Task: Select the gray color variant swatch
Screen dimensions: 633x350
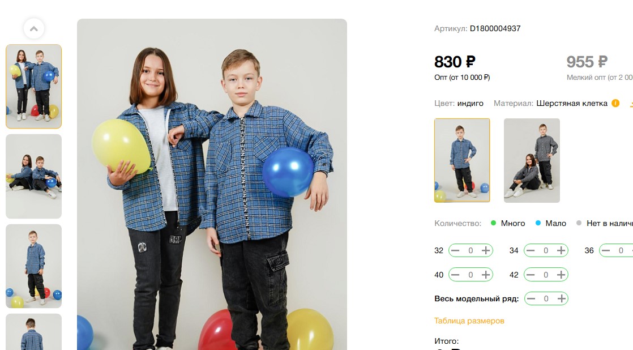Action: tap(532, 160)
